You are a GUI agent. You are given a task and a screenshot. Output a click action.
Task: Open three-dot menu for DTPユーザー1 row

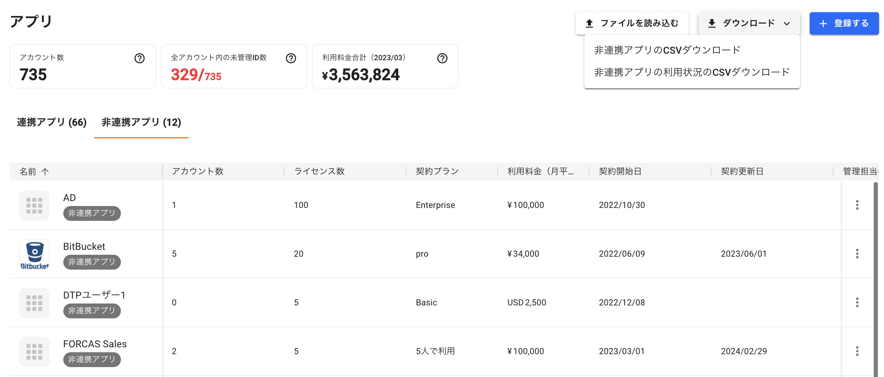tap(857, 303)
